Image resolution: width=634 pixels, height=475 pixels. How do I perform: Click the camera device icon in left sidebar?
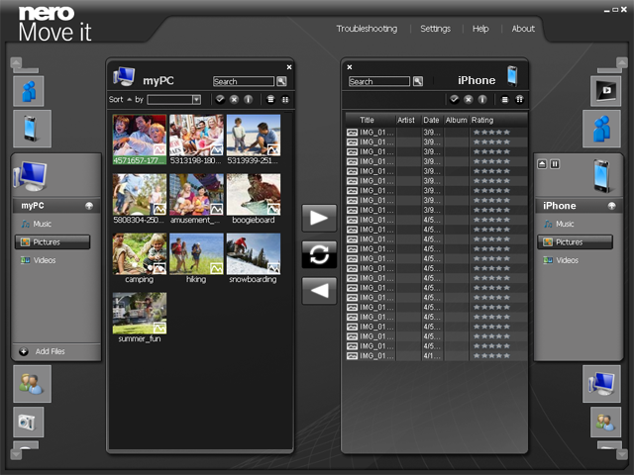click(29, 423)
